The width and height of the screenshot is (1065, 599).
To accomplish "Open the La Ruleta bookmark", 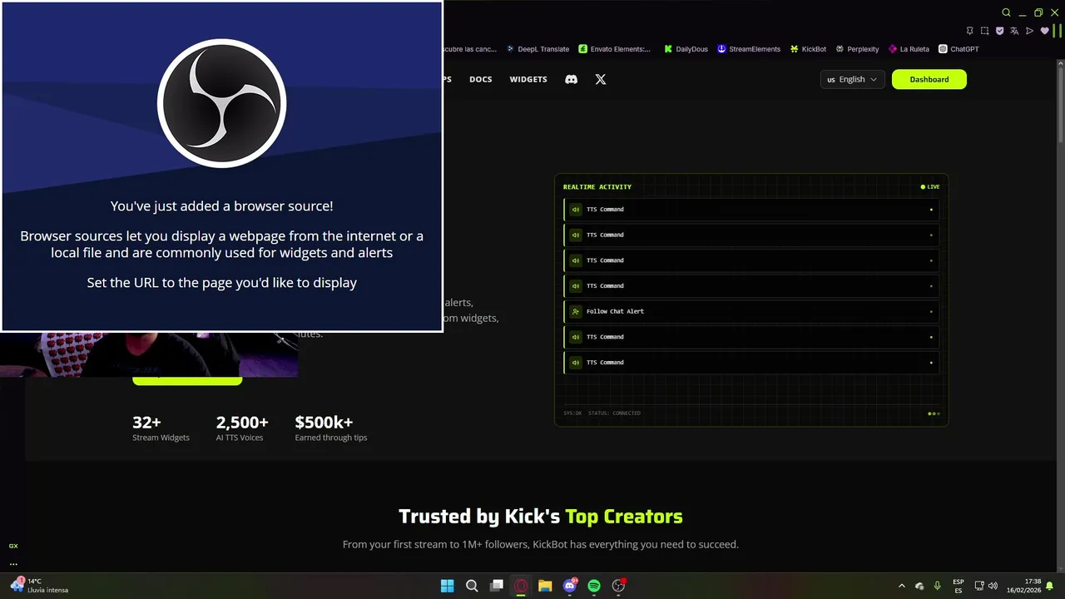I will 909,49.
